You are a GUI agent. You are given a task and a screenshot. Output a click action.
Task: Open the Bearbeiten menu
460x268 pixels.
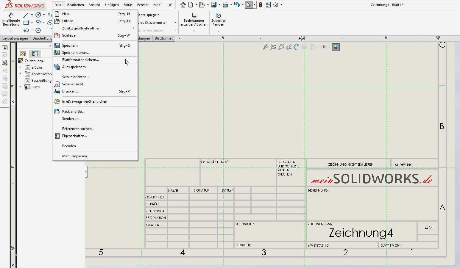click(x=76, y=5)
